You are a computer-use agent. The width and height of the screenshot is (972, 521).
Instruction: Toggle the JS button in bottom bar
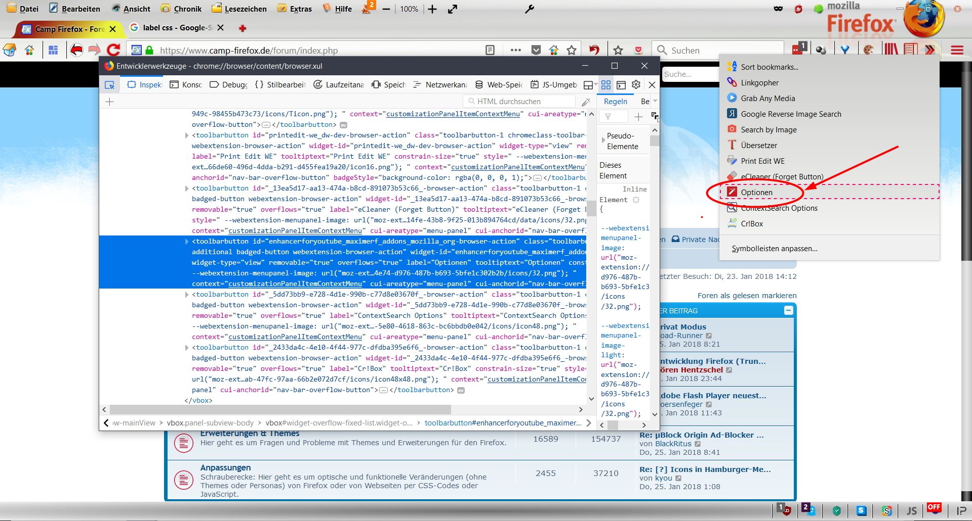[x=911, y=511]
